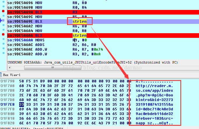Click the Hex View-1 tab icon

(x=1, y=75)
